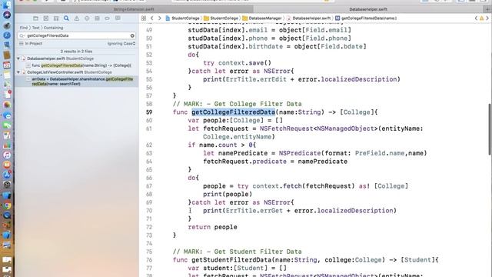Image resolution: width=492 pixels, height=277 pixels.
Task: Click the editor vertical scrollbar
Action: coord(490,129)
